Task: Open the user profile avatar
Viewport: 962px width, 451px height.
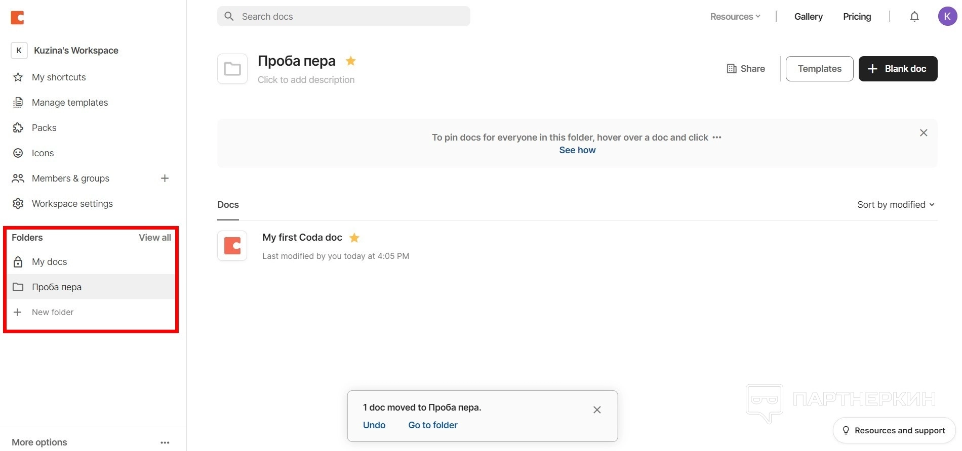Action: pyautogui.click(x=947, y=17)
